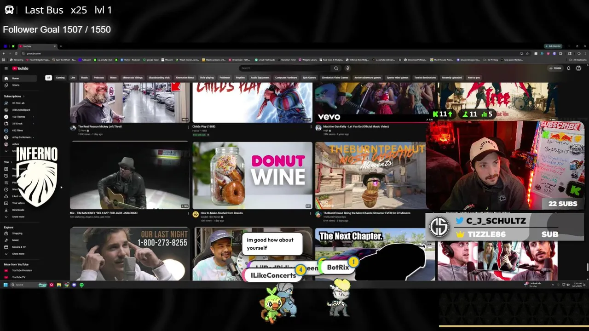Open YouTube TV in sidebar
Viewport: 589px width, 331px height.
(19, 277)
